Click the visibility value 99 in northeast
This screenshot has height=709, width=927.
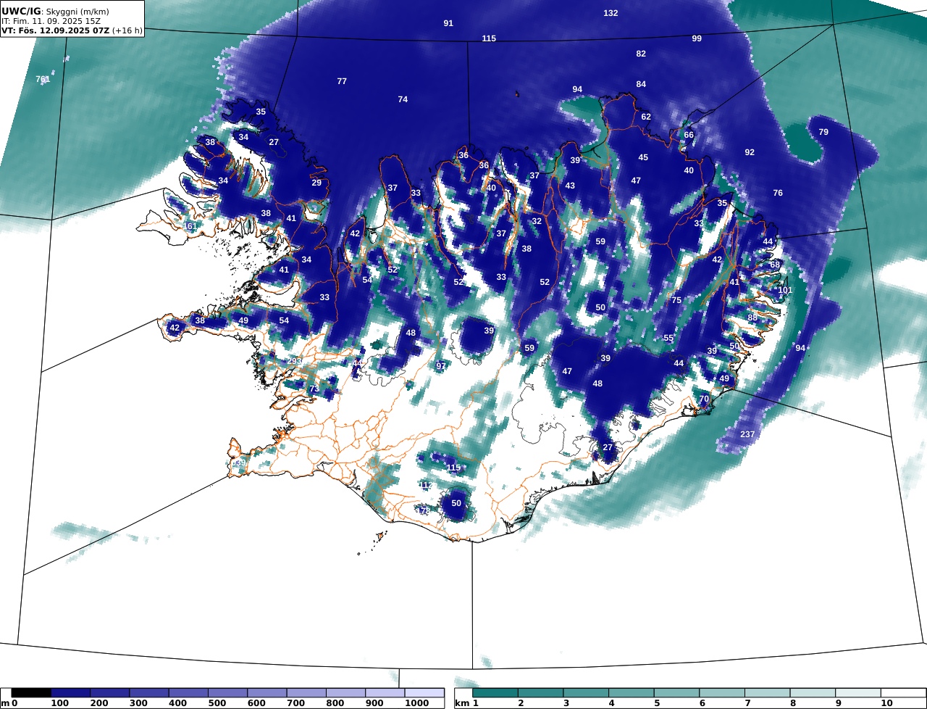(697, 38)
